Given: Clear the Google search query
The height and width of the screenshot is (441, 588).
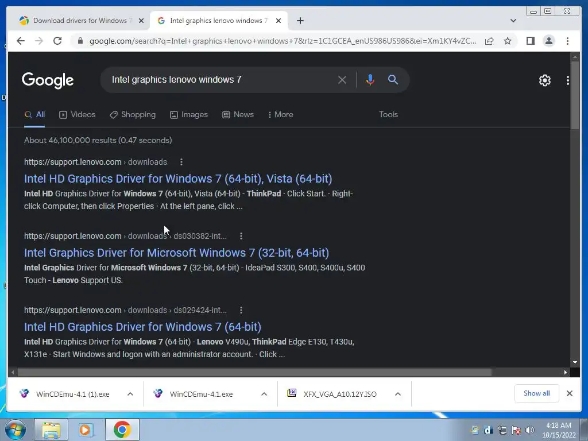Looking at the screenshot, I should pos(342,79).
